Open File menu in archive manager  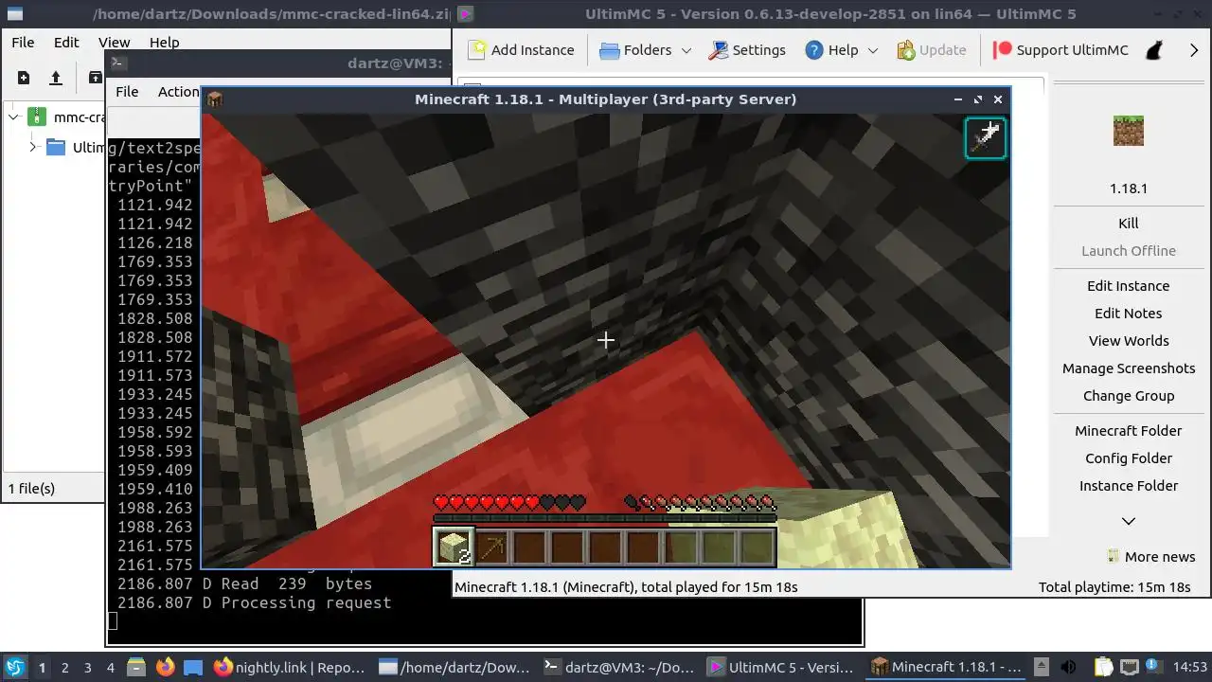click(23, 43)
